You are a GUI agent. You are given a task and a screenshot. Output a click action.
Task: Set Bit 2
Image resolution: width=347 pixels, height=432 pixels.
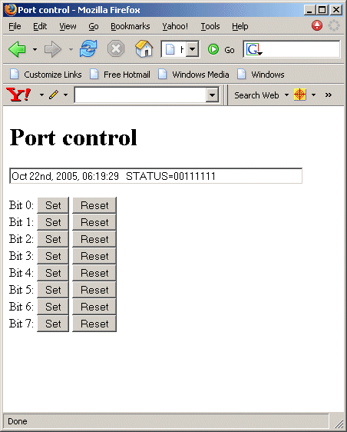53,239
